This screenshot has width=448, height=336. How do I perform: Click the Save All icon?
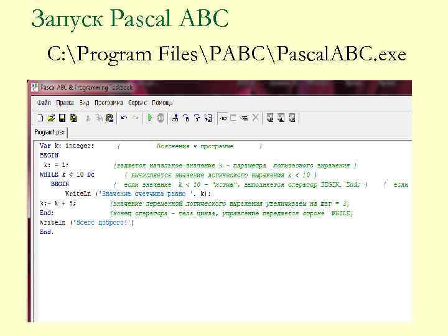tap(73, 118)
